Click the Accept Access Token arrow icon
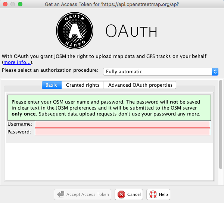Screen dimensions: 224x203 (60, 194)
